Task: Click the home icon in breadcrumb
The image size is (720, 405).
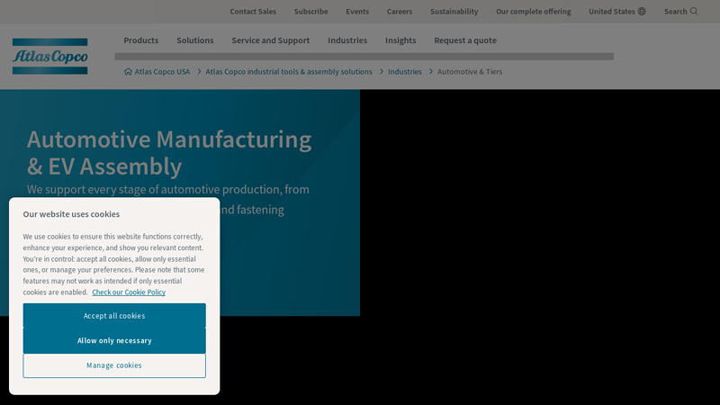Action: click(x=128, y=72)
